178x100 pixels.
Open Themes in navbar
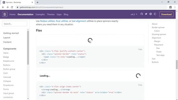(x=51, y=14)
